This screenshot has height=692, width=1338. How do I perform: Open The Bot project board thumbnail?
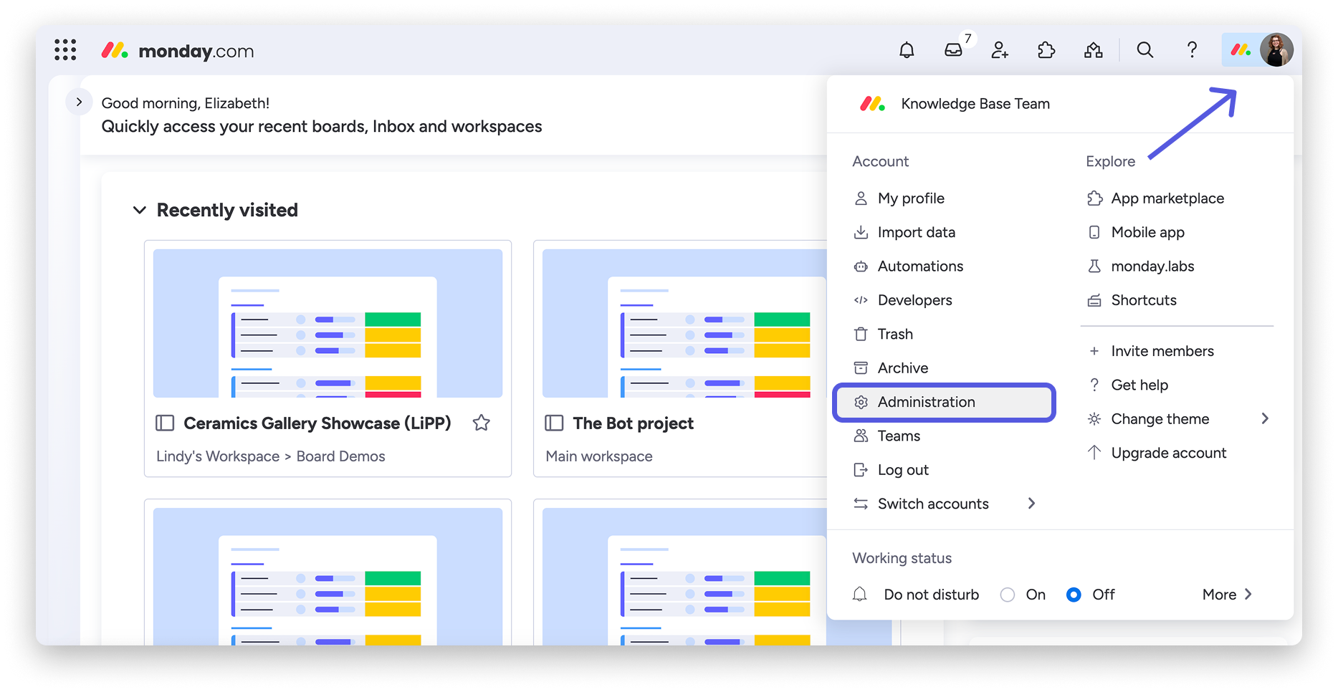click(x=684, y=323)
